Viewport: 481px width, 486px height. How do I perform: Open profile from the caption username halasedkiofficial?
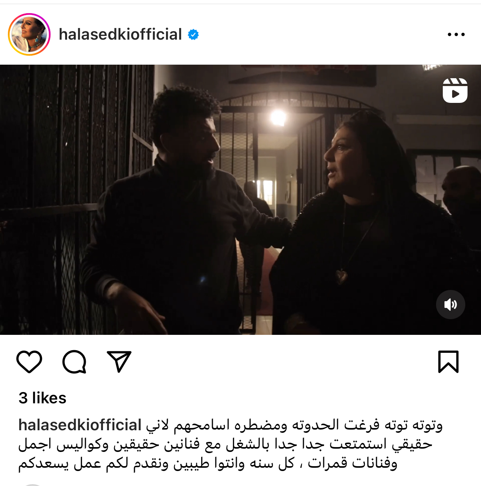click(80, 425)
